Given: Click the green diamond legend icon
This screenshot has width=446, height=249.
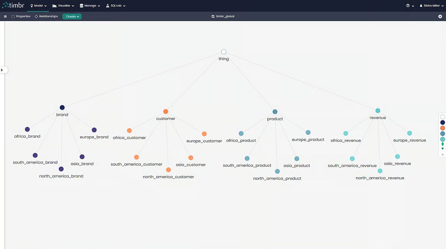Looking at the screenshot, I should click(443, 144).
